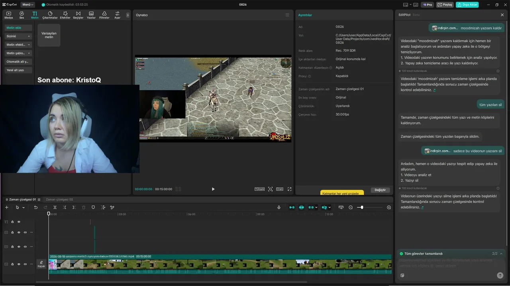Open the Zaman çizelgesi 01 tab menu
The width and height of the screenshot is (510, 286).
[38, 199]
